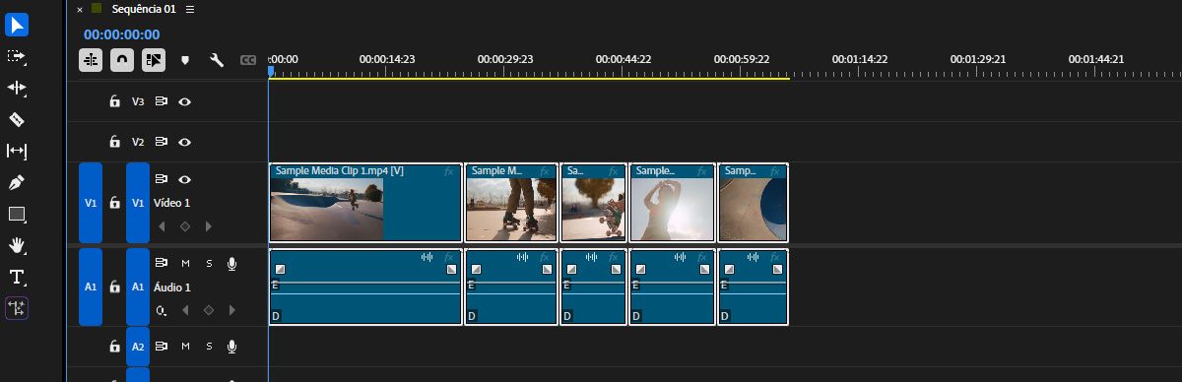Add keyframe diamond on Vídeo 1 track
This screenshot has height=382, width=1182.
tap(184, 226)
